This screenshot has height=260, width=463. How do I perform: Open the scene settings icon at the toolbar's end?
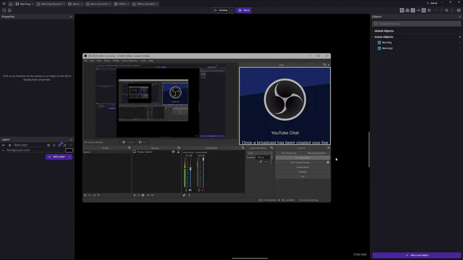pos(459,10)
